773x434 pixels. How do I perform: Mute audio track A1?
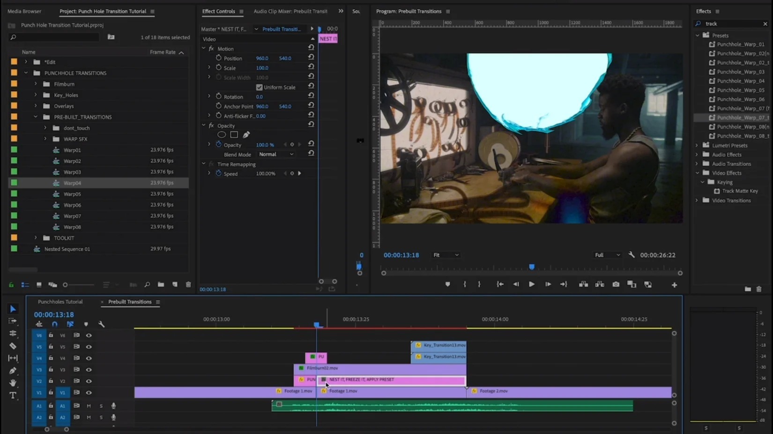coord(89,406)
